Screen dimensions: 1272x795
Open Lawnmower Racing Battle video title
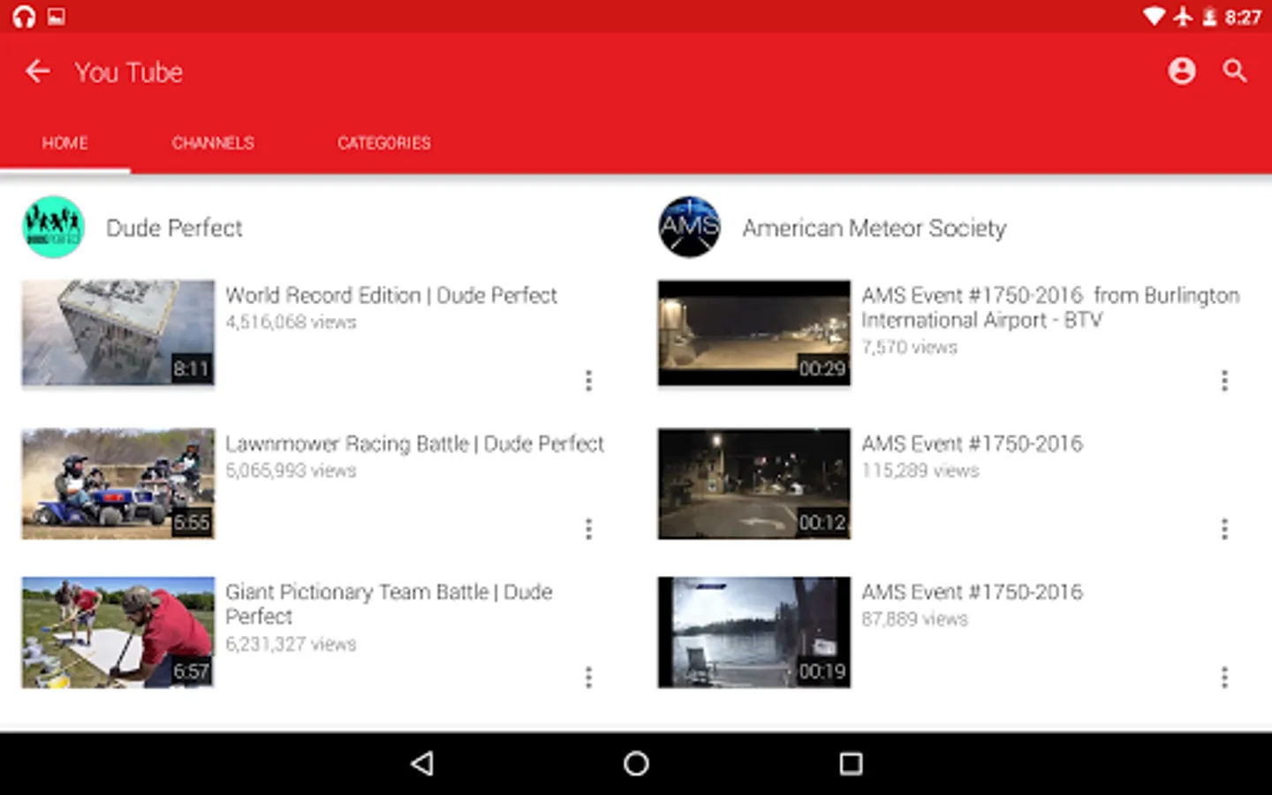click(414, 443)
